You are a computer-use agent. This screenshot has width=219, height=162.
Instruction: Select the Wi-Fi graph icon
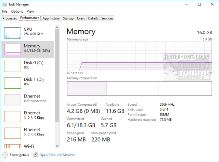(12, 147)
